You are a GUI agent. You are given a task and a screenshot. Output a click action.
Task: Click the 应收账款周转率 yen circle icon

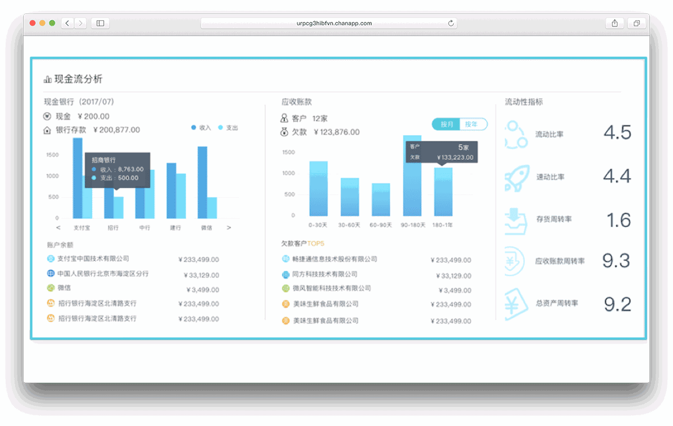(516, 261)
